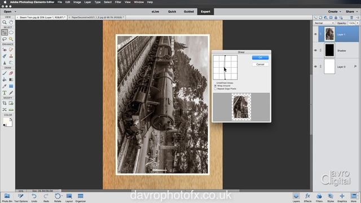Select the Crop tool
This screenshot has width=361, height=203.
pos(5,103)
